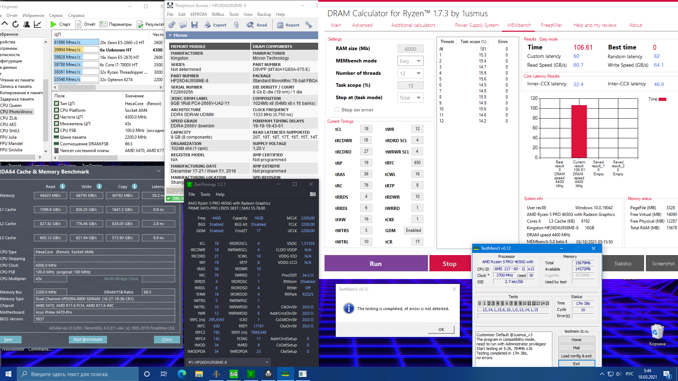Collapse the Micron section header

(170, 35)
